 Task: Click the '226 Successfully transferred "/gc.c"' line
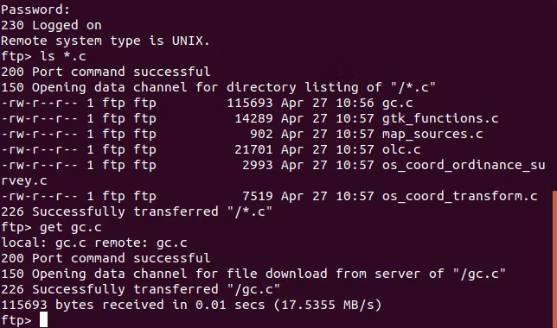(140, 289)
